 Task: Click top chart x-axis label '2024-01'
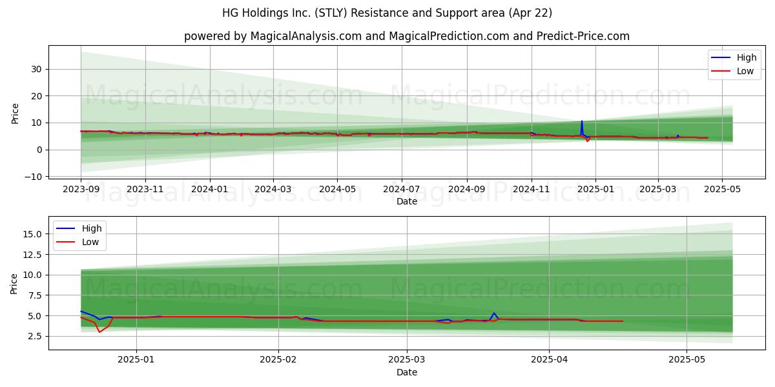[209, 190]
